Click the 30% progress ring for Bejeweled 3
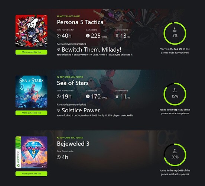The height and width of the screenshot is (186, 205). point(175,155)
